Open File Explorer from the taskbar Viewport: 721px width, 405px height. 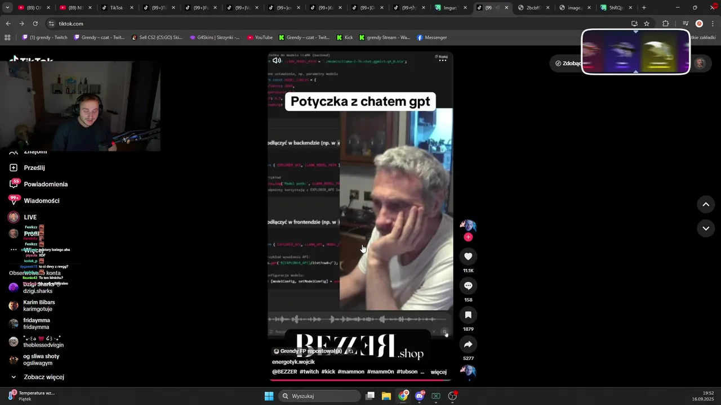coord(386,396)
